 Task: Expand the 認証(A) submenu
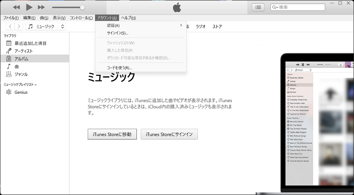click(x=141, y=26)
